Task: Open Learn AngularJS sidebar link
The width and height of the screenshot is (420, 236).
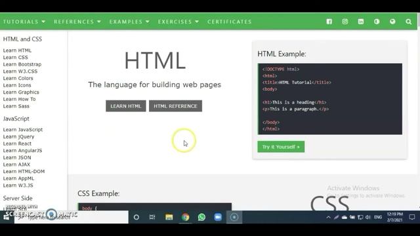Action: tap(22, 150)
